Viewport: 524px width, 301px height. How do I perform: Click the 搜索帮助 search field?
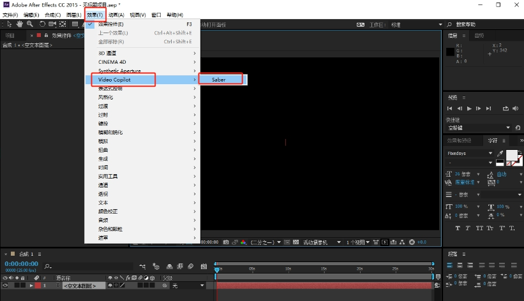(484, 24)
